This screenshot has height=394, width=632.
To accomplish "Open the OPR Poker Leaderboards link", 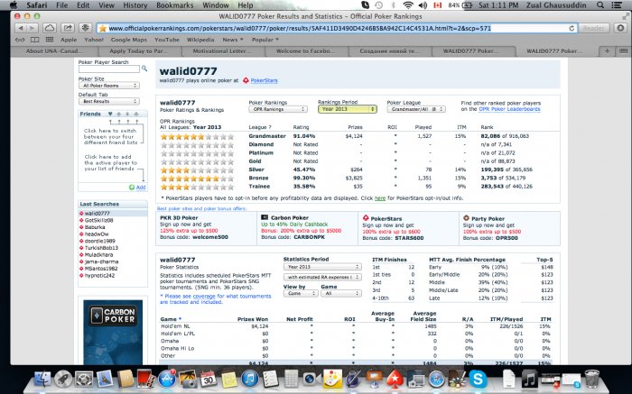I will pyautogui.click(x=509, y=109).
